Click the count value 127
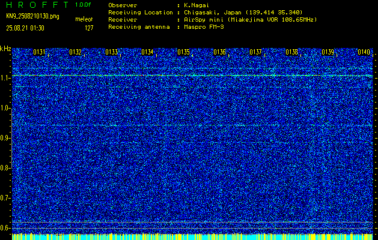This screenshot has height=240, width=378. [89, 28]
